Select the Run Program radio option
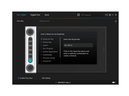The height and width of the screenshot is (96, 129). pos(42,48)
